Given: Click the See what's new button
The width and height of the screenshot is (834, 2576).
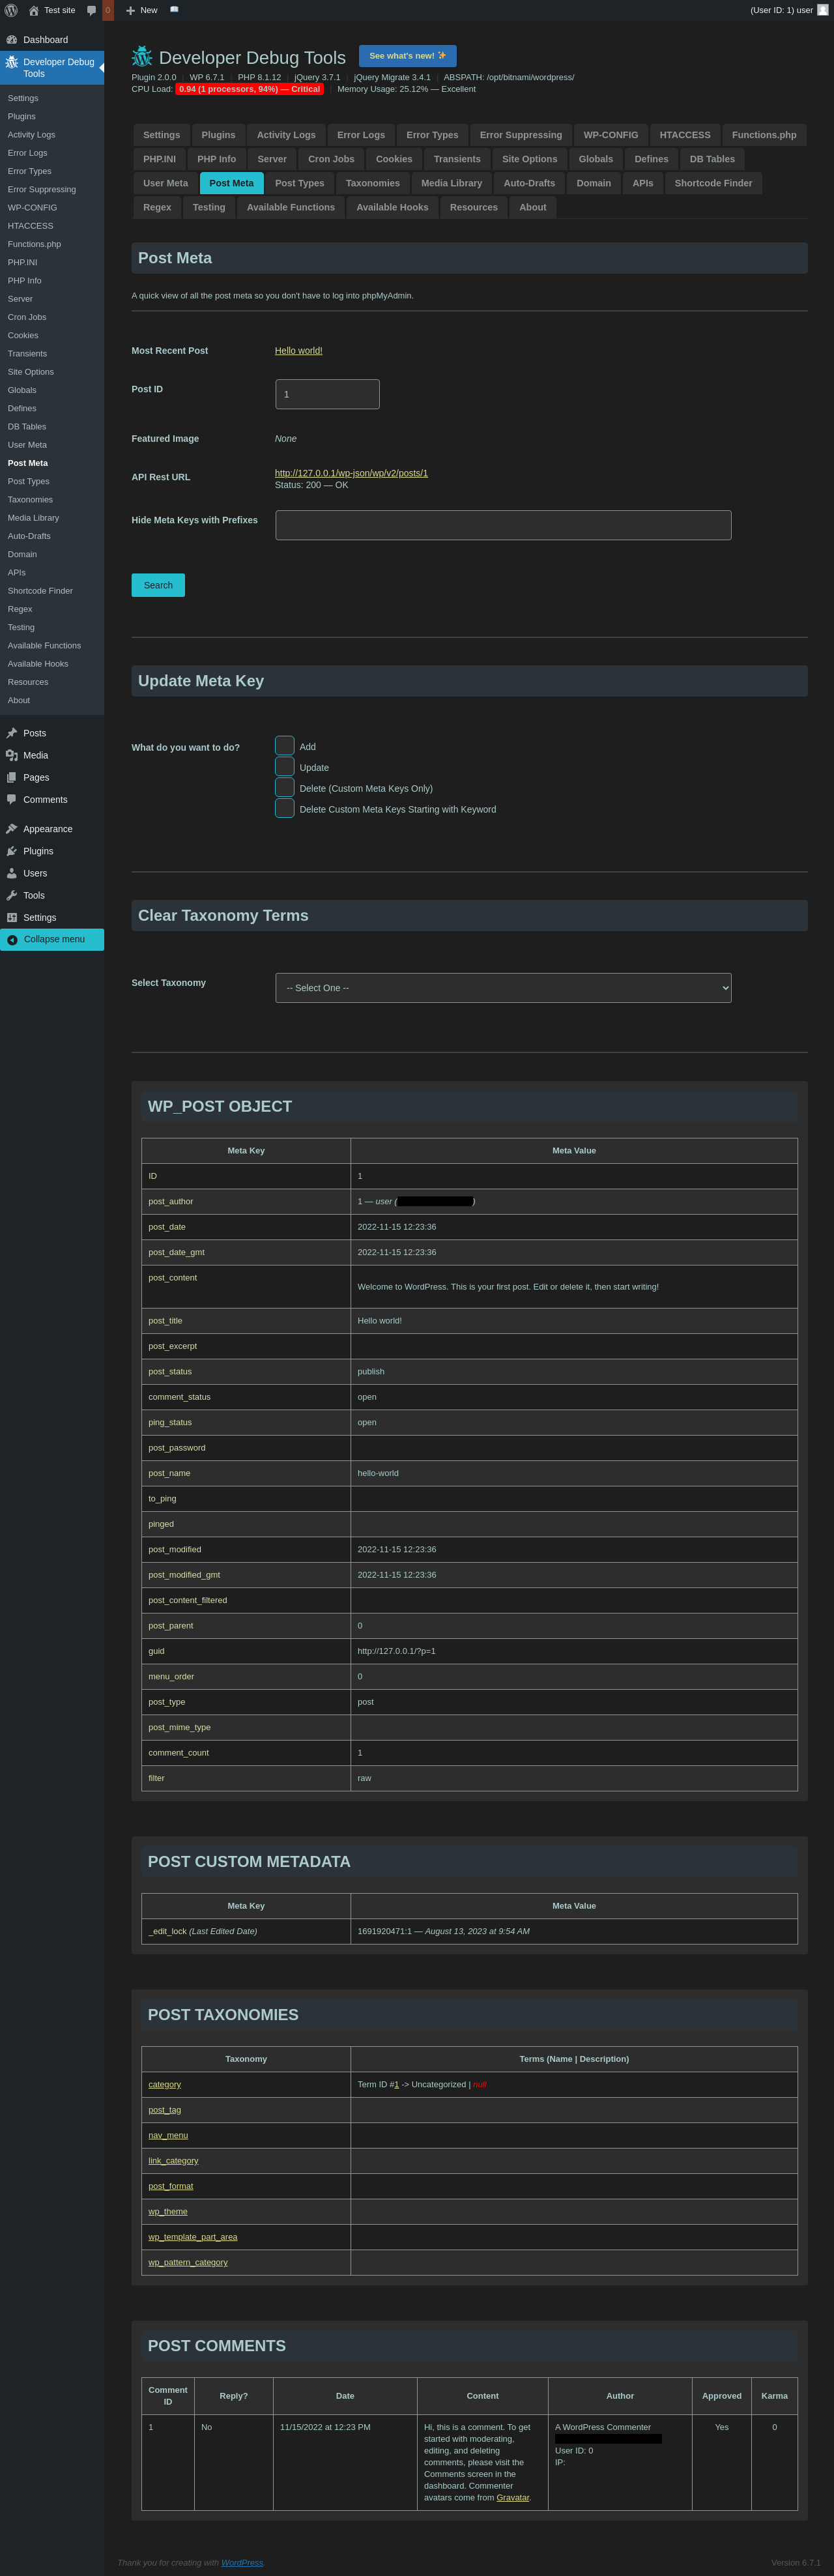Looking at the screenshot, I should coord(407,56).
